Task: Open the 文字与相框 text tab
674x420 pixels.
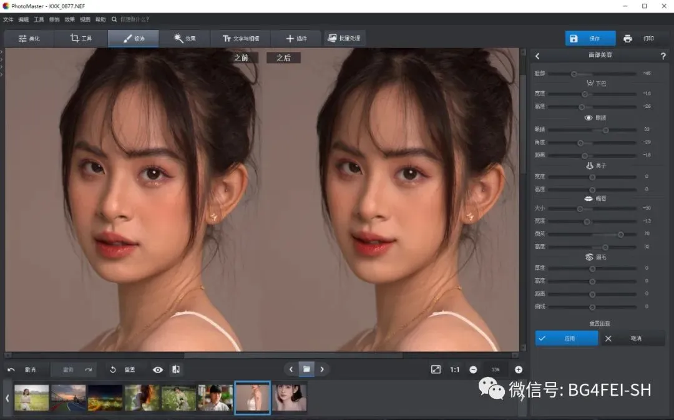Action: tap(241, 38)
